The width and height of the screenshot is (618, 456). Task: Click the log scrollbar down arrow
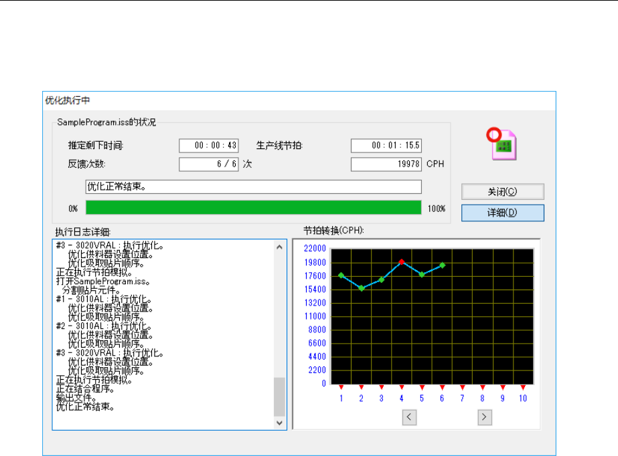pyautogui.click(x=280, y=423)
